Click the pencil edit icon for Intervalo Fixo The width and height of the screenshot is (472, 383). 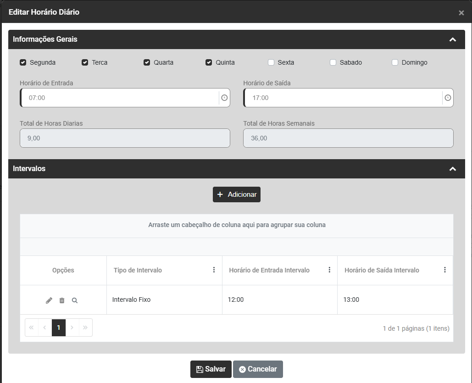[x=49, y=300]
